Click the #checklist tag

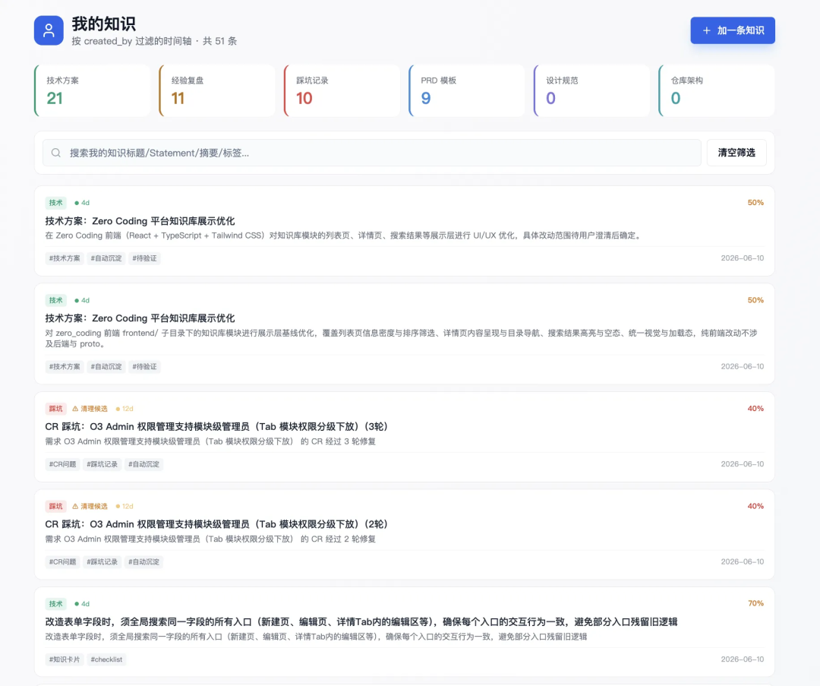(x=107, y=659)
